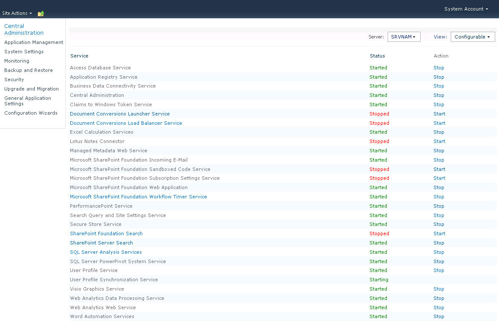Image resolution: width=499 pixels, height=324 pixels.
Task: Open the Central Administration home link
Action: click(x=24, y=29)
